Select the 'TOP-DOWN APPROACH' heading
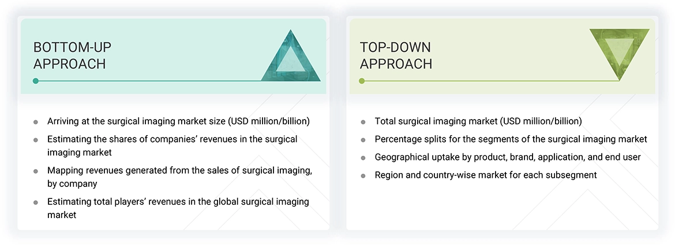 tap(396, 56)
